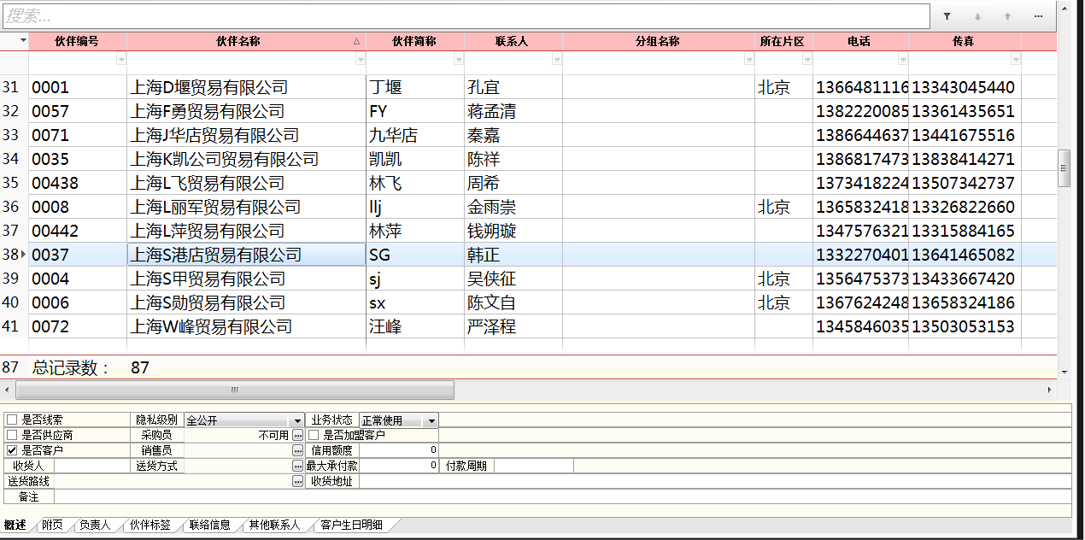1085x540 pixels.
Task: Click the horizontal scrollbar thumb
Action: pos(235,390)
